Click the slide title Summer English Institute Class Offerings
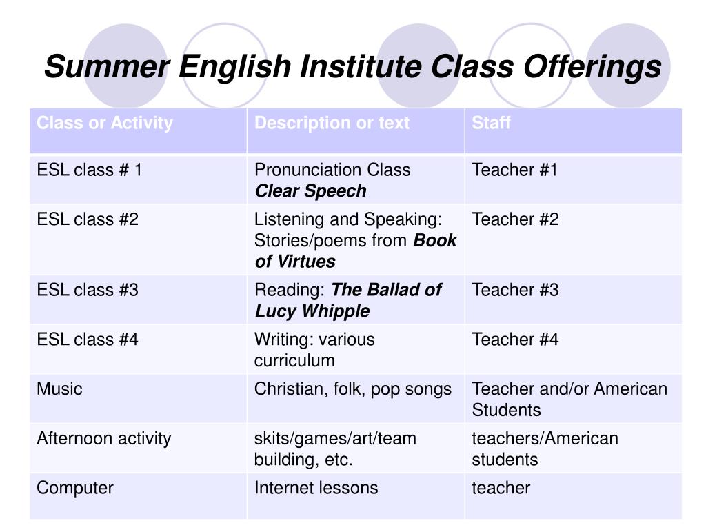Viewport: 706px width, 530px height. [353, 67]
